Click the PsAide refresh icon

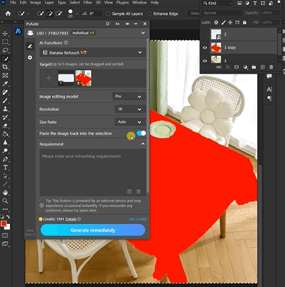click(x=108, y=24)
